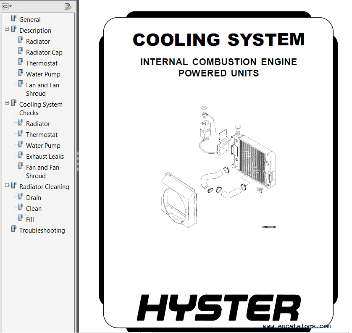Viewport: 352px width, 333px height.
Task: Select Radiator under Cooling System Checks
Action: click(38, 124)
